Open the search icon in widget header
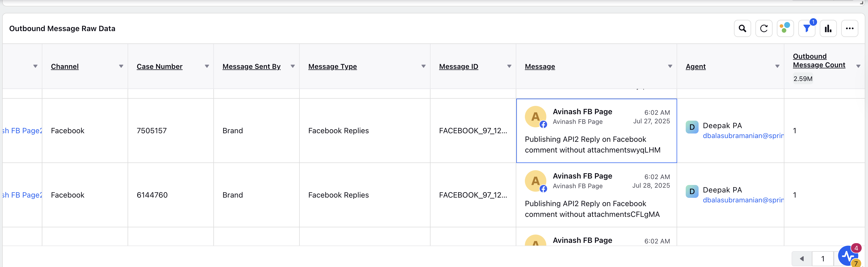868x267 pixels. click(742, 29)
